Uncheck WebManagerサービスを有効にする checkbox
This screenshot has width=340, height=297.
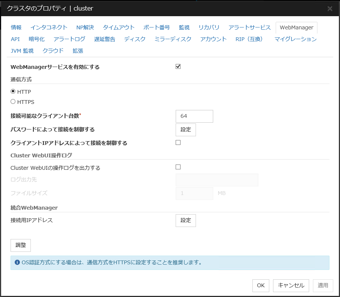[178, 67]
